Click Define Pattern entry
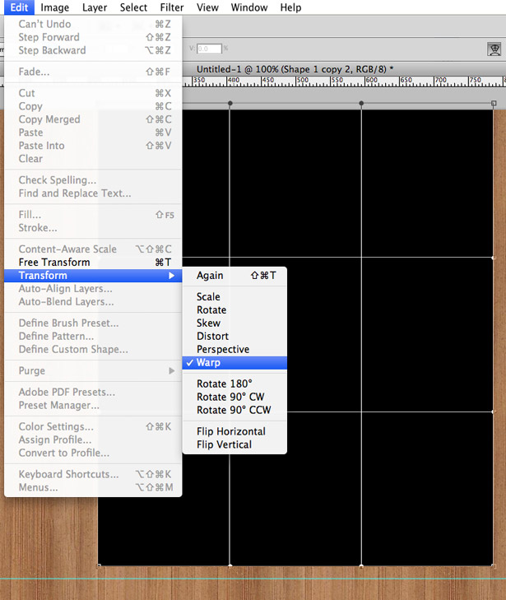The height and width of the screenshot is (600, 506). point(93,336)
